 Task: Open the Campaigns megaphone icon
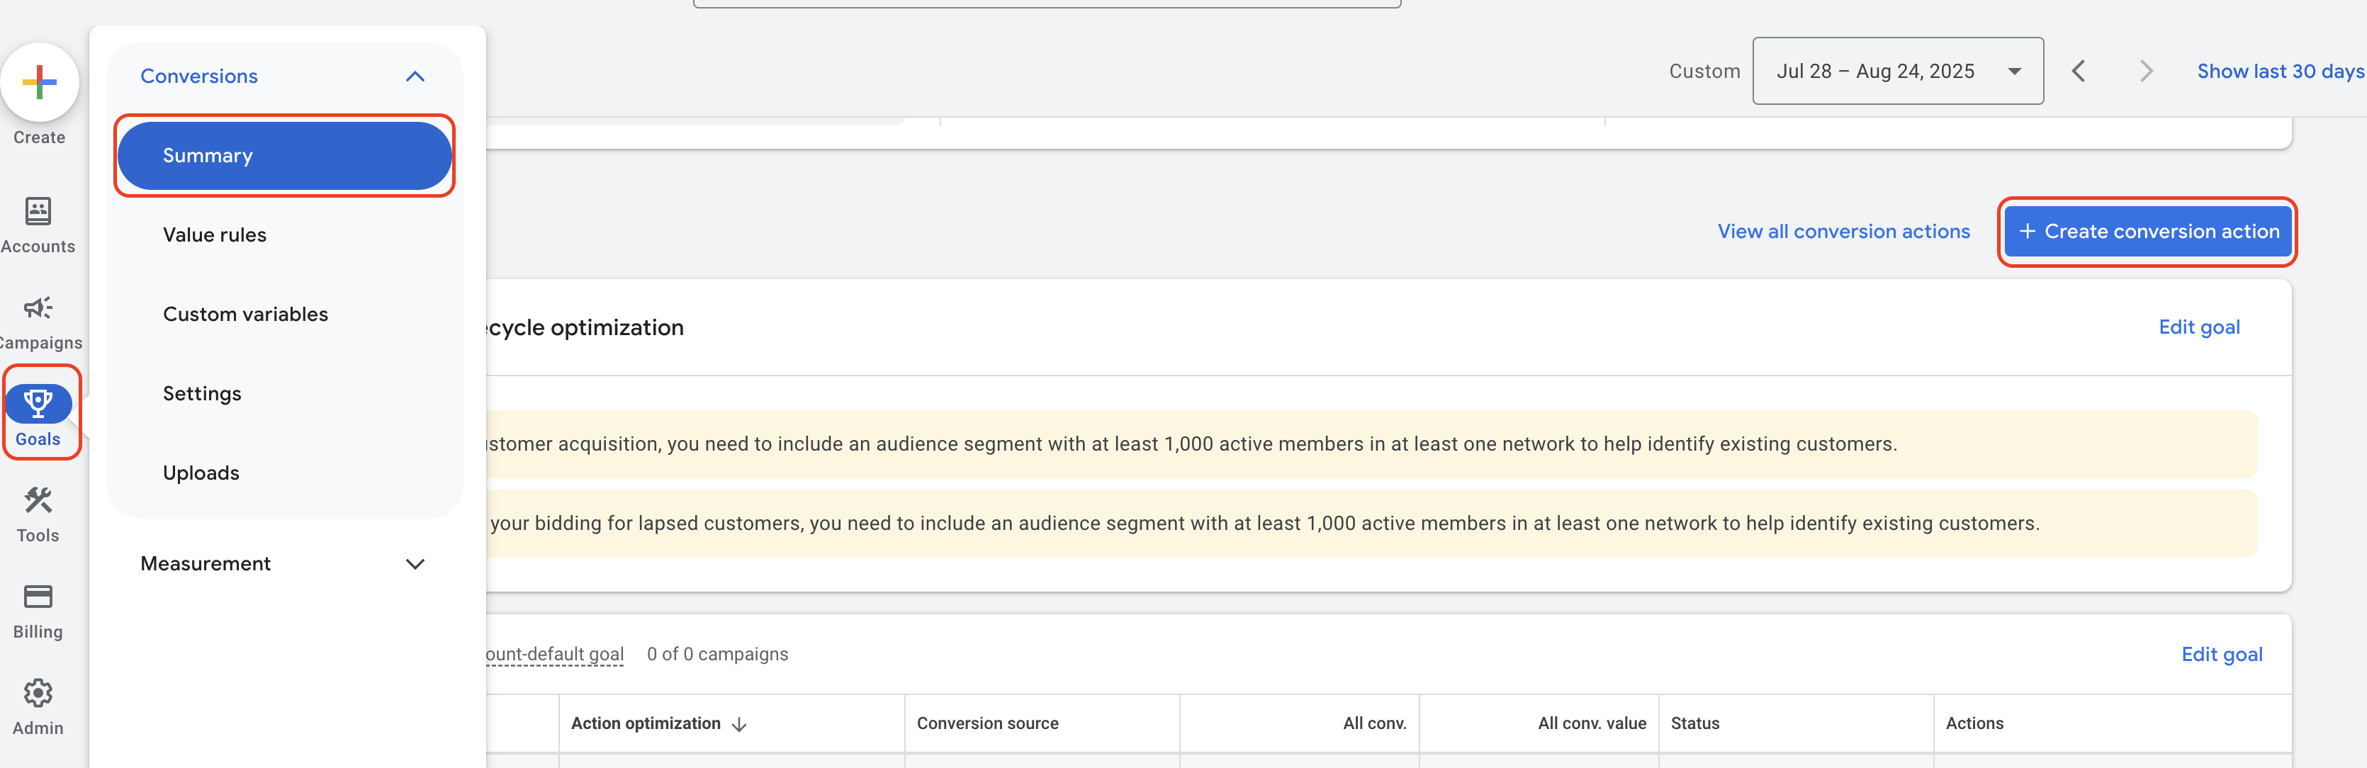pyautogui.click(x=38, y=309)
